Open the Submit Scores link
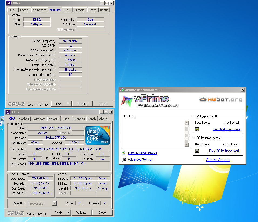 218,160
